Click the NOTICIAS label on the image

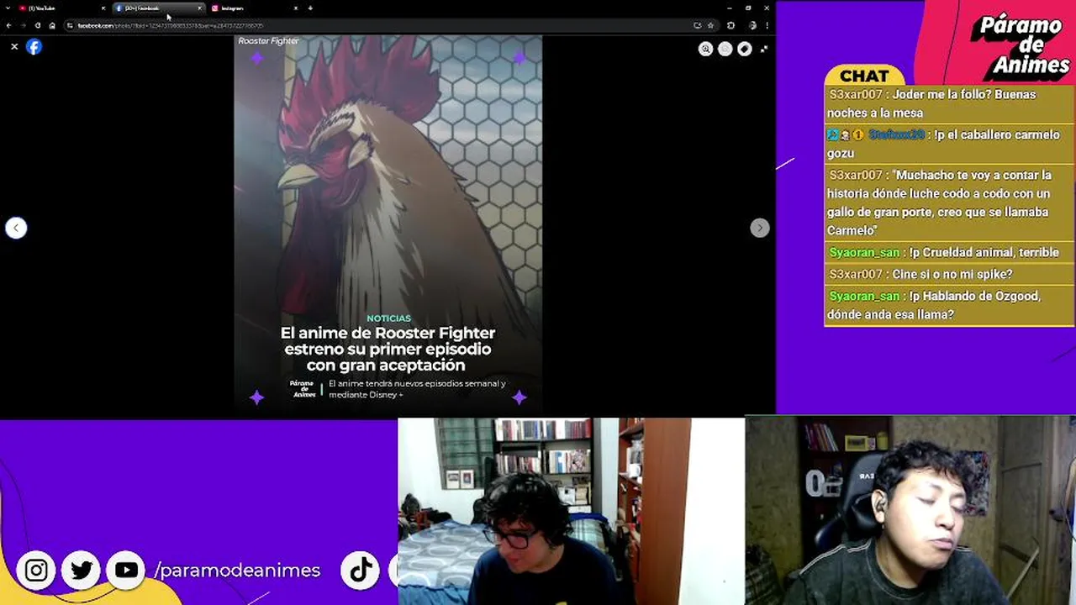[x=388, y=318]
